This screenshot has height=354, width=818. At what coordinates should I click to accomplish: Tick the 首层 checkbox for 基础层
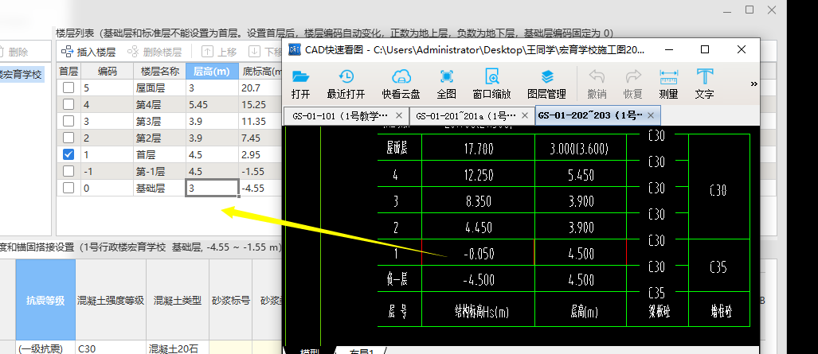[68, 188]
